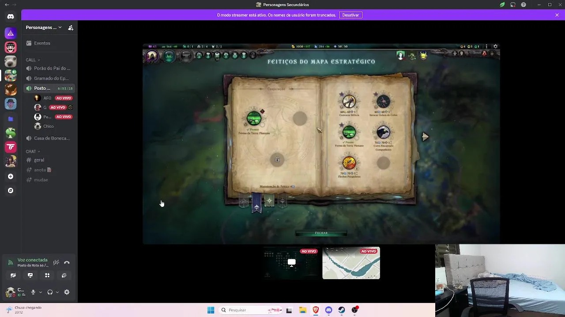Screen dimensions: 565x317
Task: Open the activities launcher icon
Action: (x=47, y=275)
